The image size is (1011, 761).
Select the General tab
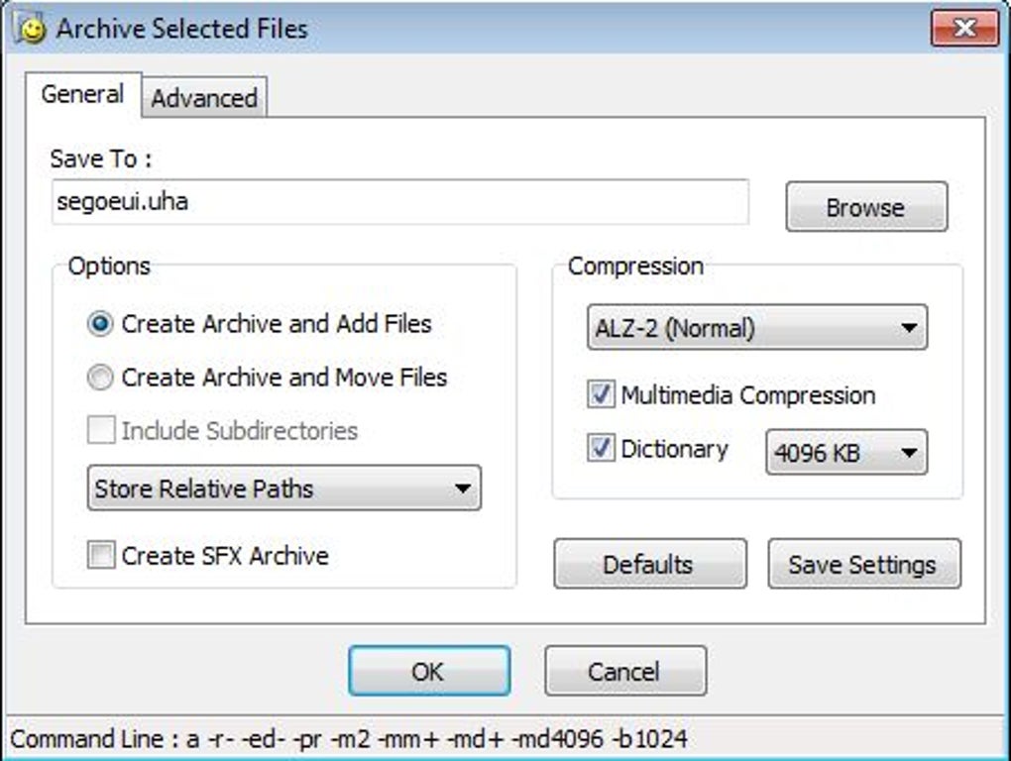coord(82,94)
